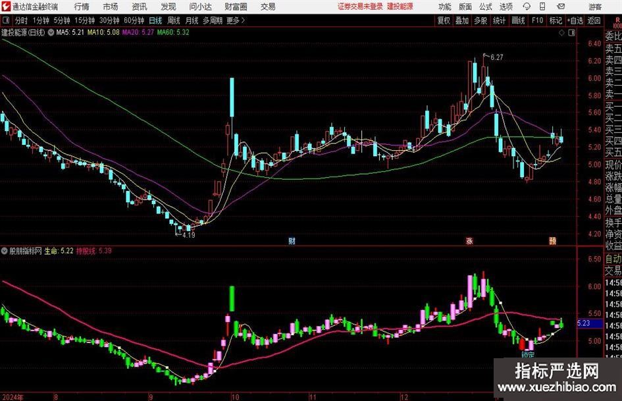Click the R 1000 badge at top right
The width and height of the screenshot is (622, 401).
[617, 22]
